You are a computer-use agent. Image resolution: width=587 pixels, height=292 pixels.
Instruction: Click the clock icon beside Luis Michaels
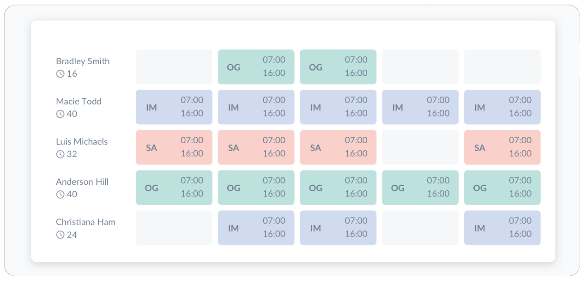point(60,154)
